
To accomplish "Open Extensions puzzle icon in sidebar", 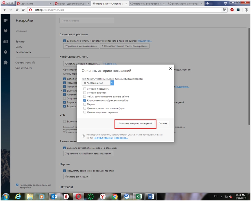I will coord(5,63).
